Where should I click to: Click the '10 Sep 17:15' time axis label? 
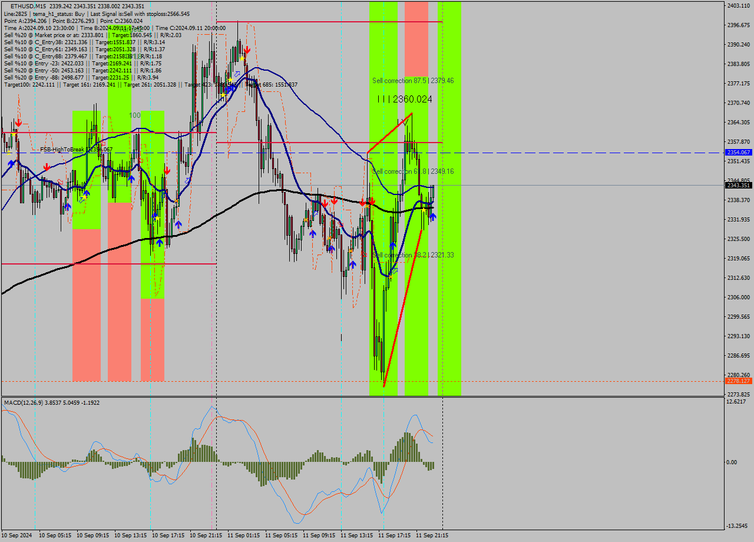(168, 536)
